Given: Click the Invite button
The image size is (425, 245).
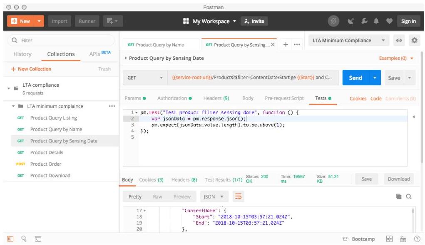Looking at the screenshot, I should pos(254,21).
